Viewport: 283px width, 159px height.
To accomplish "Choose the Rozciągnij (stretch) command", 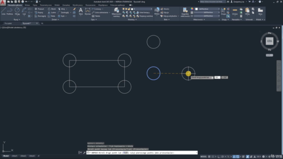I will (40, 16).
